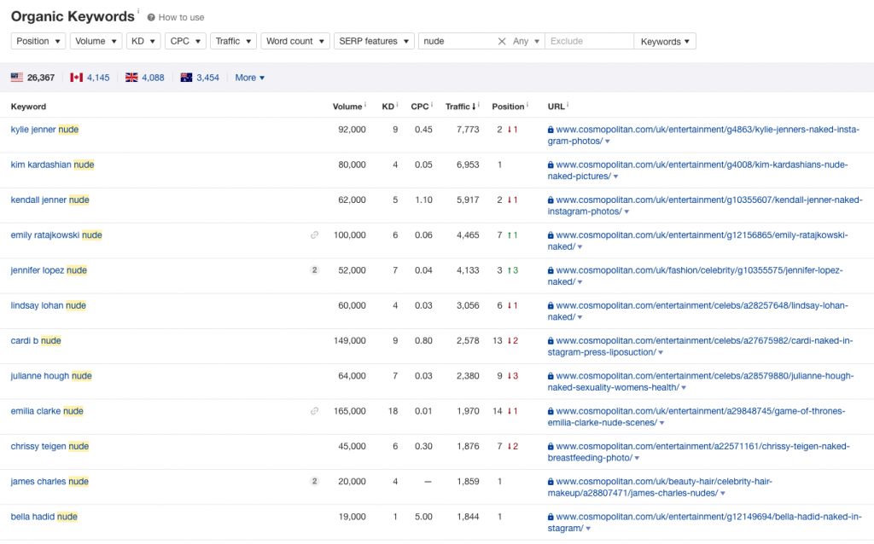Select the Canada flag tab 4,145
The height and width of the screenshot is (544, 874).
coord(90,78)
